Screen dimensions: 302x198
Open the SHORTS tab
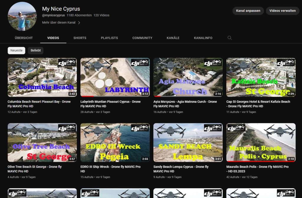pos(80,38)
